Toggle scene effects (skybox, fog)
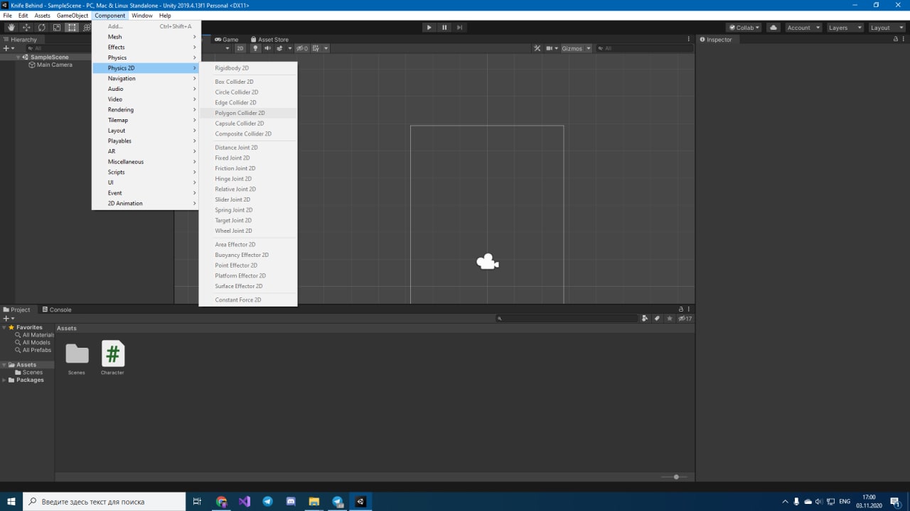The height and width of the screenshot is (511, 910). [x=279, y=48]
